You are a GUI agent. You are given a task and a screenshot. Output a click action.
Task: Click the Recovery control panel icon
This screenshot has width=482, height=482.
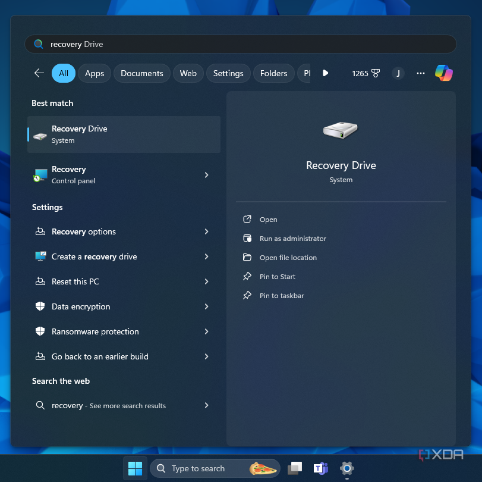(40, 175)
